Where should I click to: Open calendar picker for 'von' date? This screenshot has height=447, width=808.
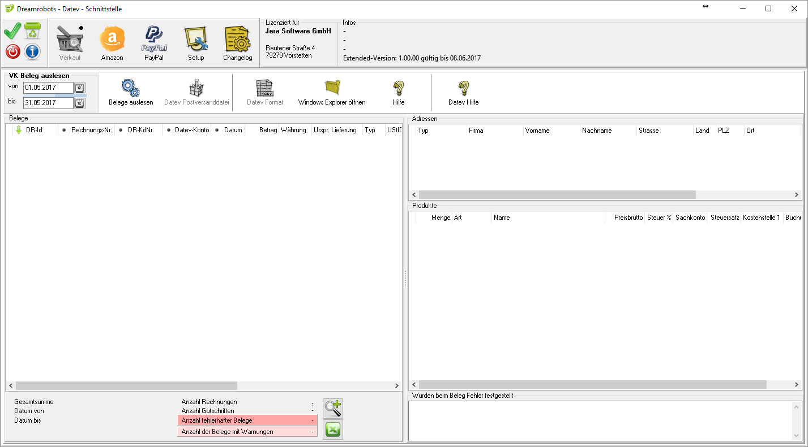coord(80,88)
